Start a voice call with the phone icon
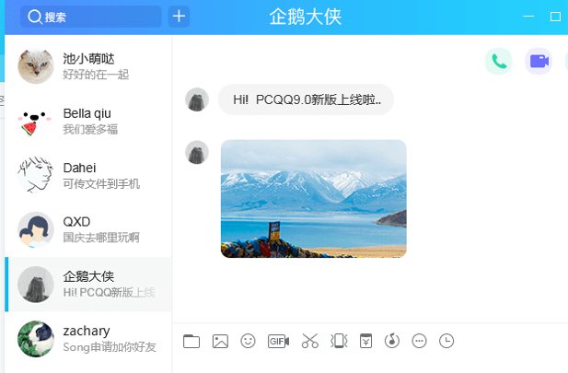The image size is (568, 373). coord(499,62)
